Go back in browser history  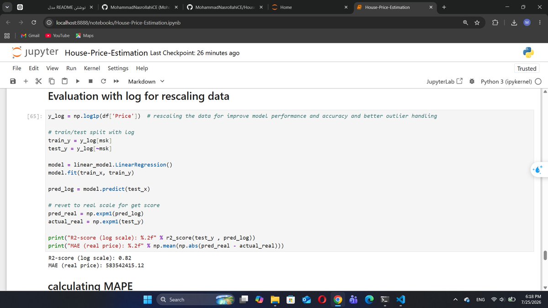click(x=8, y=23)
